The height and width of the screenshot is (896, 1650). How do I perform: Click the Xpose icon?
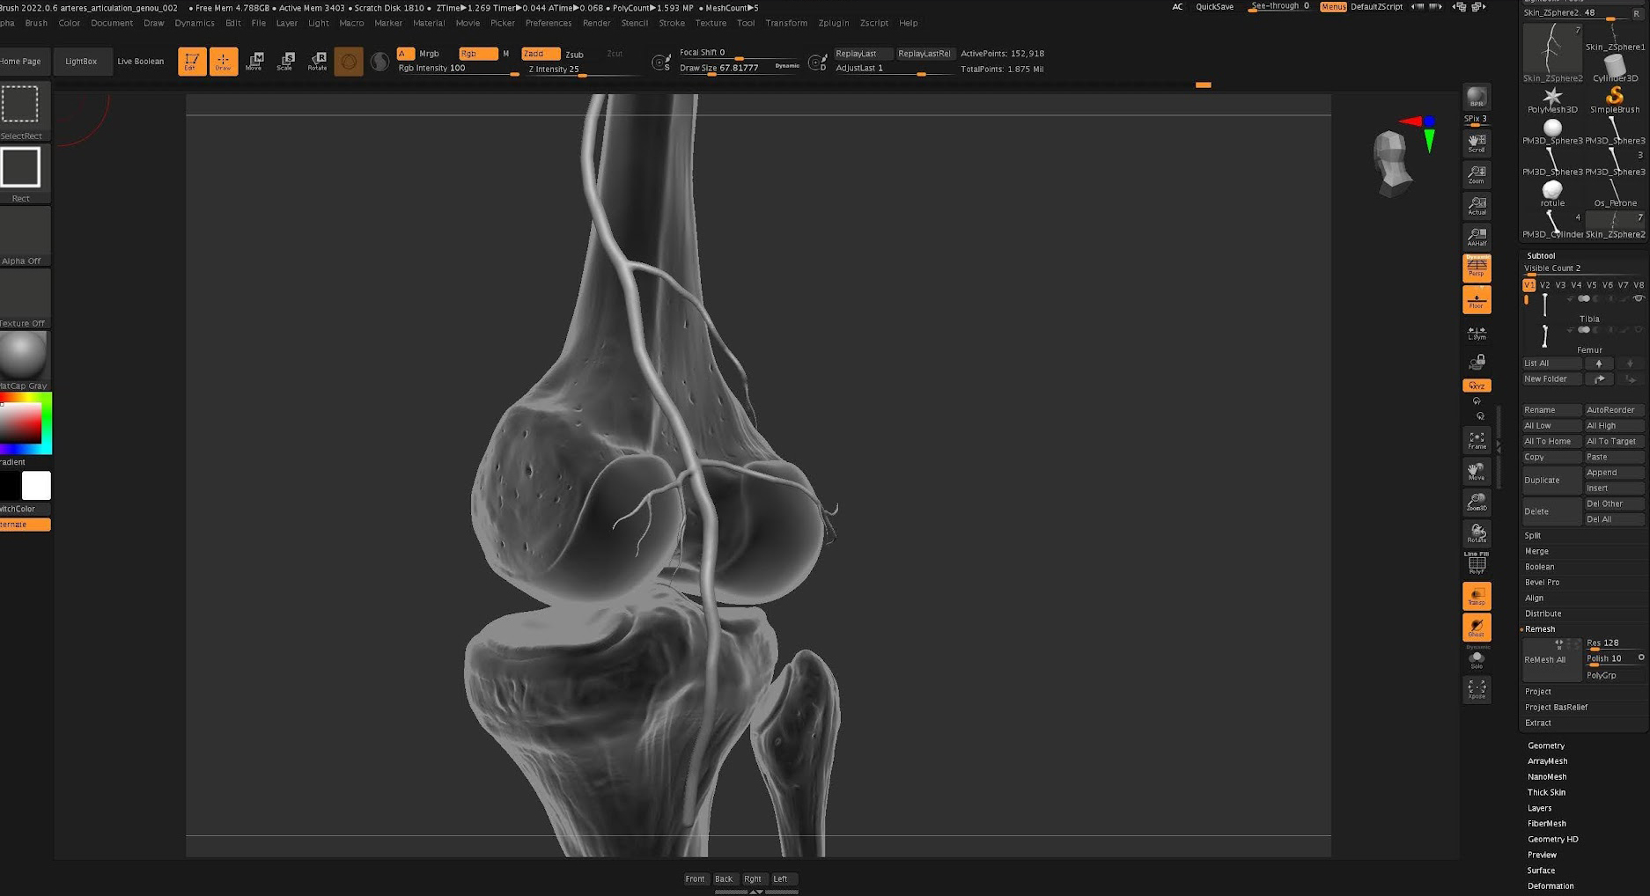[x=1477, y=688]
